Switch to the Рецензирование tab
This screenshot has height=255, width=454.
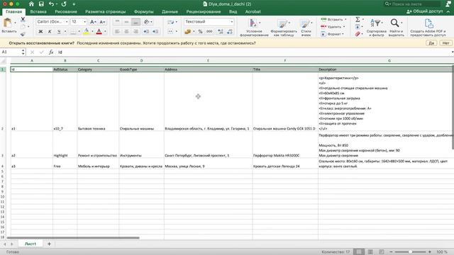(204, 12)
